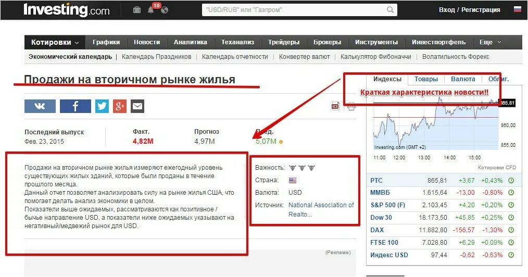
Task: Click clock icon in Индекс USD row
Action: pos(511,255)
